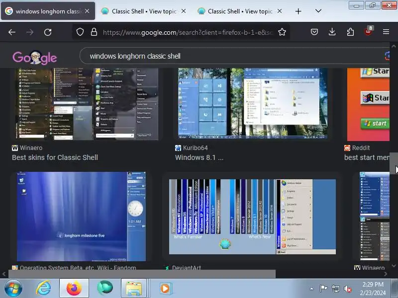
Task: Close the 'windows longhorn classic' tab
Action: pyautogui.click(x=87, y=11)
